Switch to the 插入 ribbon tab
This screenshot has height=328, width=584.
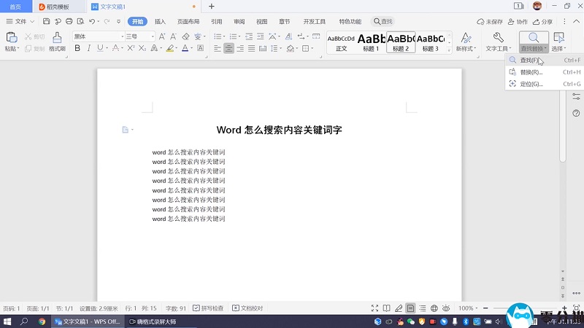coord(160,22)
